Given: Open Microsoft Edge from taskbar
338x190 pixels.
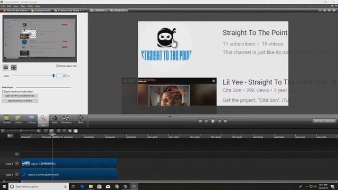Looking at the screenshot, I should 82,186.
